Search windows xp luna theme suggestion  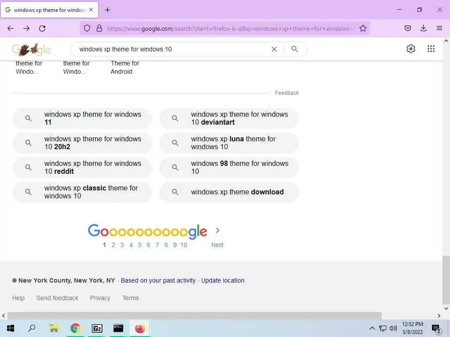click(229, 143)
